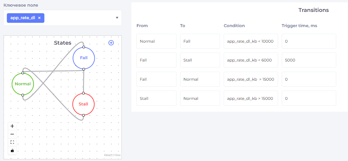Edit the first row To field Fall

coord(200,41)
